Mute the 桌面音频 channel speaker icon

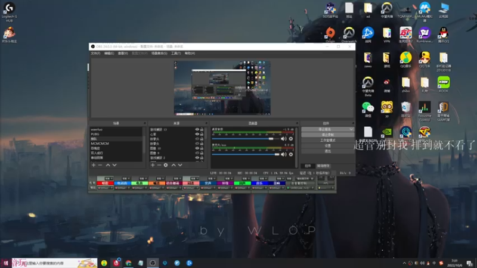tap(284, 139)
